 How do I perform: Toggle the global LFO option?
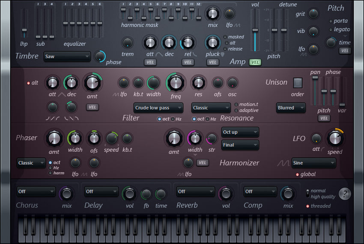coord(298,174)
